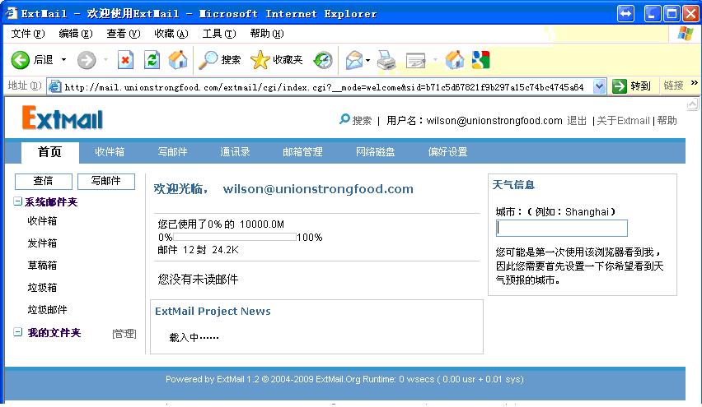Click the browser address URL field
702x407 pixels.
coord(328,86)
